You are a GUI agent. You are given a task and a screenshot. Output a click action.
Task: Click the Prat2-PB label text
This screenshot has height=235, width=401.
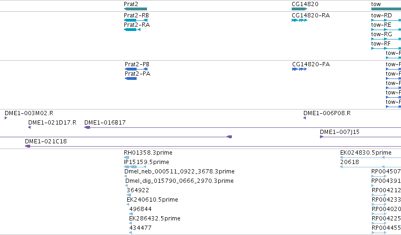pos(137,64)
